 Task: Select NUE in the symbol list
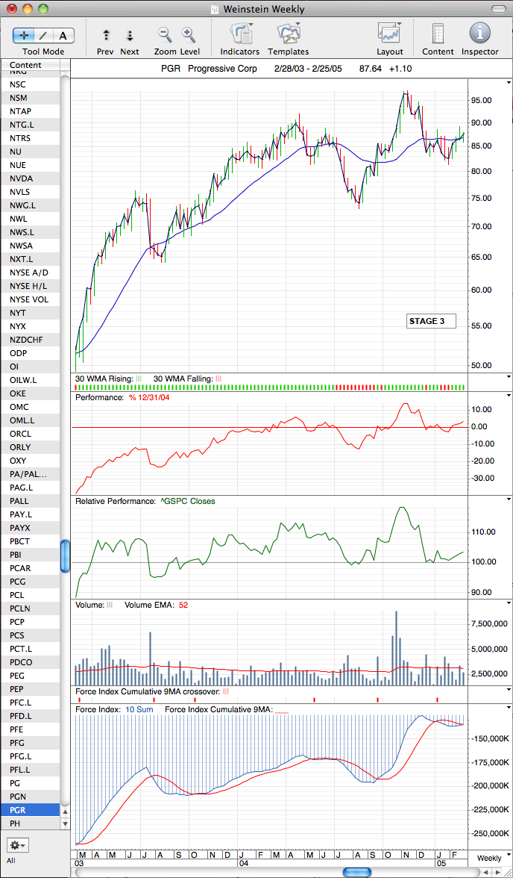tap(31, 165)
